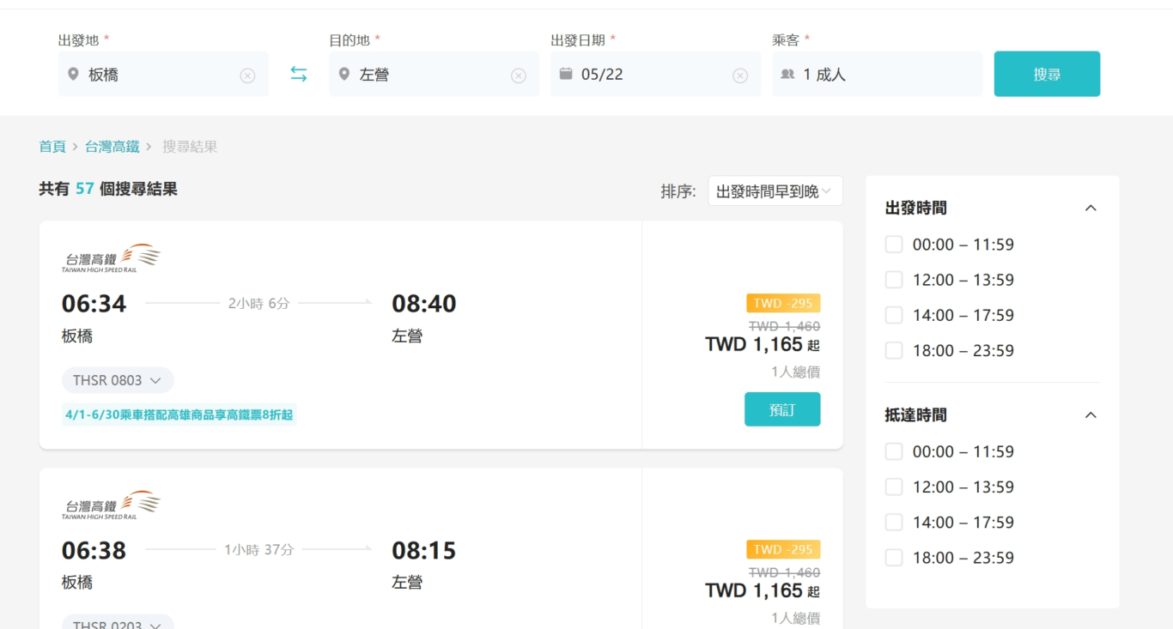The image size is (1173, 629).
Task: Click the TWD -295 discount badge on 06:34 train
Action: (x=783, y=303)
